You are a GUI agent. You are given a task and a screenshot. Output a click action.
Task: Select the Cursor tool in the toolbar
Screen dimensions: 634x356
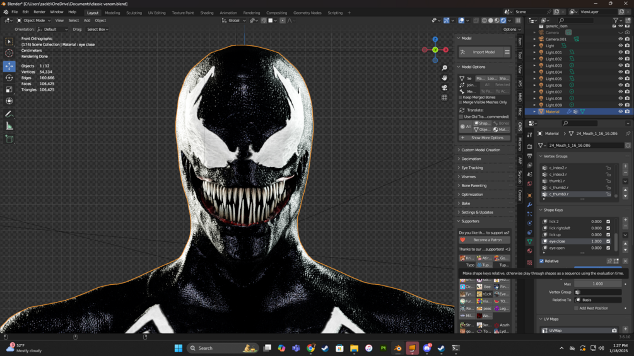pos(9,54)
